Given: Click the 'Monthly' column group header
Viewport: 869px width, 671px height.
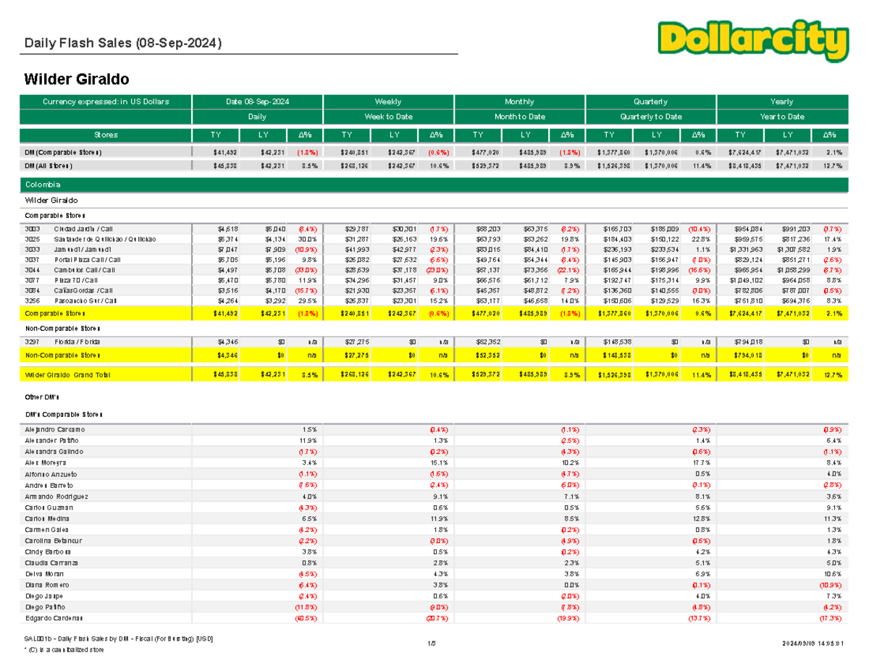Looking at the screenshot, I should tap(519, 102).
